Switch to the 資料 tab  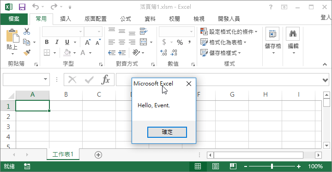pyautogui.click(x=150, y=19)
